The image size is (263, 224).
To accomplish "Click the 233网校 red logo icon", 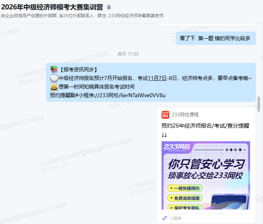I will pos(165,115).
